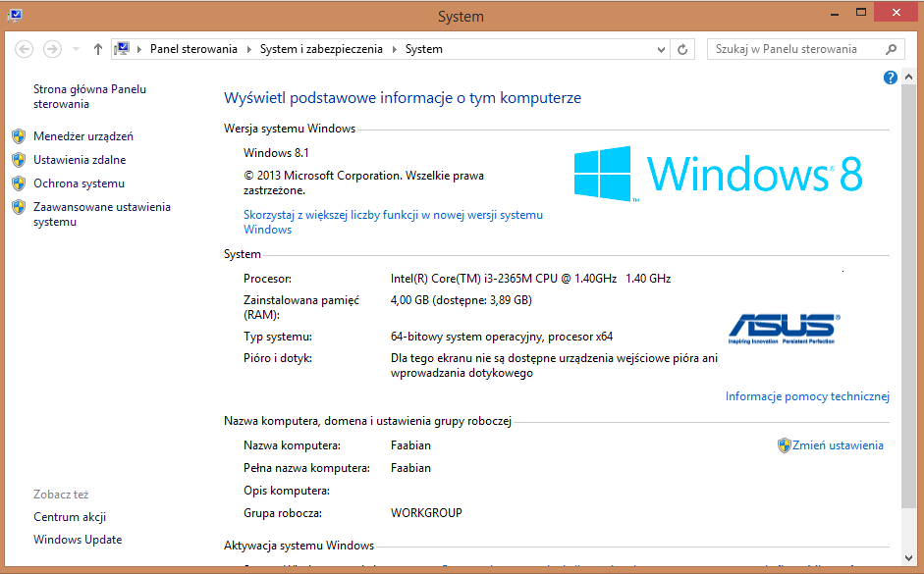Select Windows 8.1 version text

pos(276,153)
